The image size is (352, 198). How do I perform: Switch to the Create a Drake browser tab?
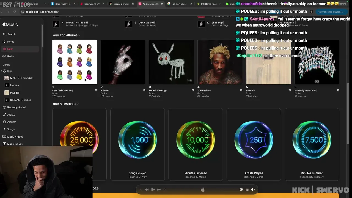pyautogui.click(x=121, y=4)
